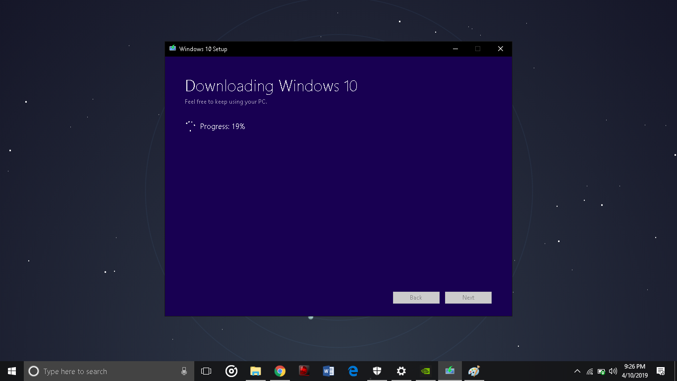677x381 pixels.
Task: Click the Windows 10 Setup title icon
Action: pos(172,49)
